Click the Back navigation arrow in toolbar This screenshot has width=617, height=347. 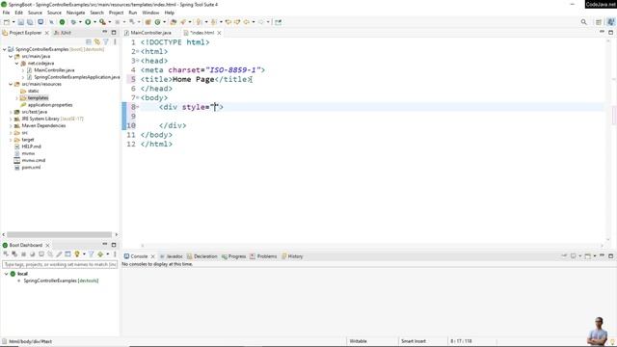click(x=247, y=22)
